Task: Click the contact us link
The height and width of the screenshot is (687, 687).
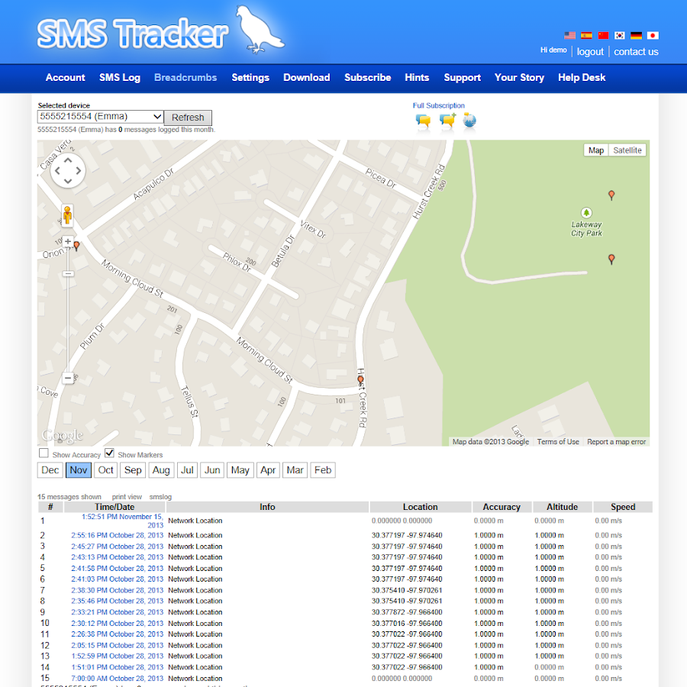Action: (636, 52)
